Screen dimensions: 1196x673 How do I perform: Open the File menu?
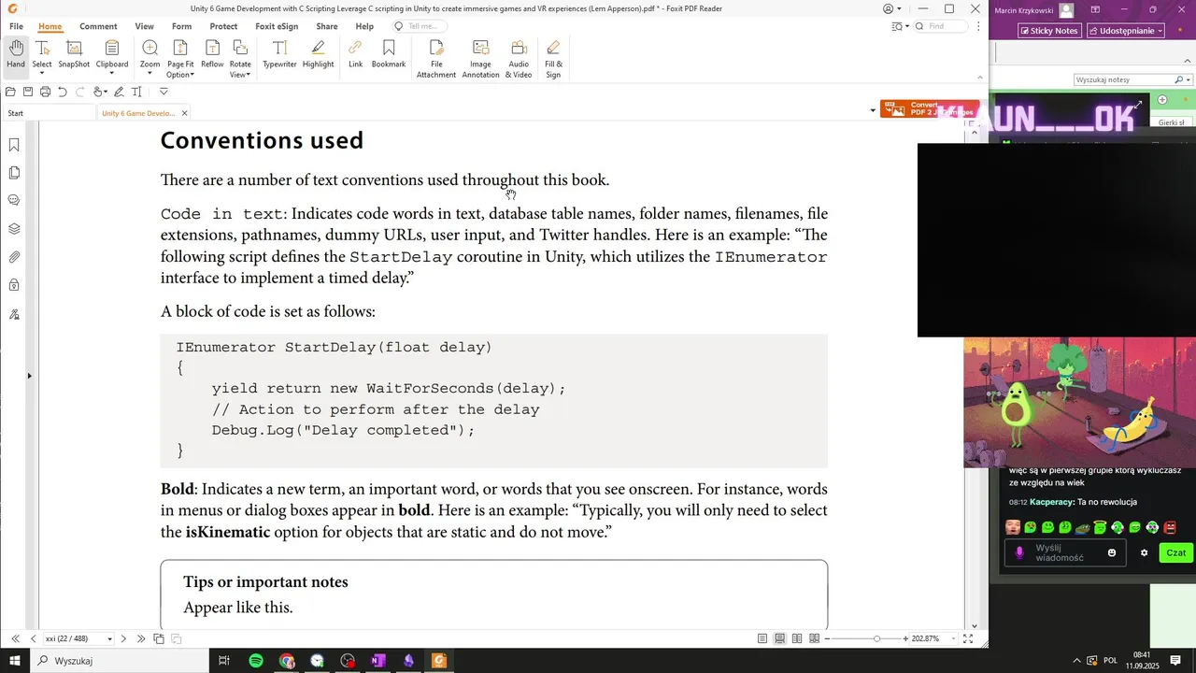pyautogui.click(x=16, y=26)
